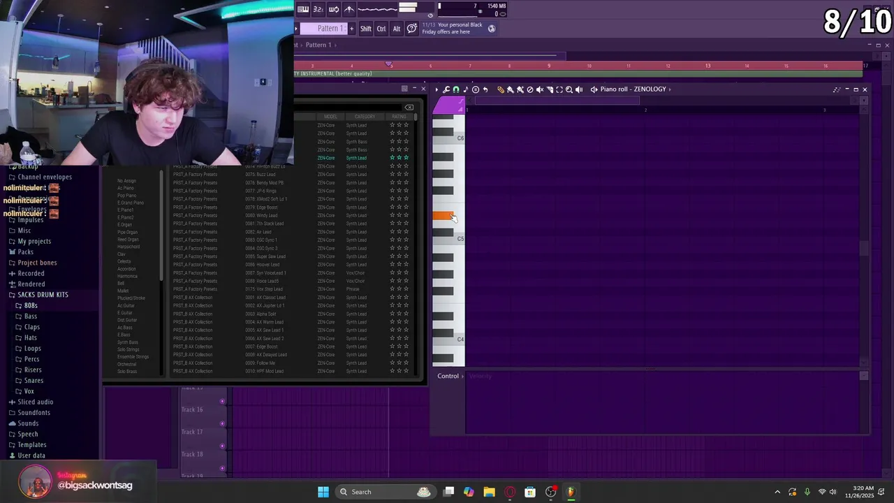The image size is (894, 503).
Task: Open piano roll tool options wrench
Action: pyautogui.click(x=446, y=89)
